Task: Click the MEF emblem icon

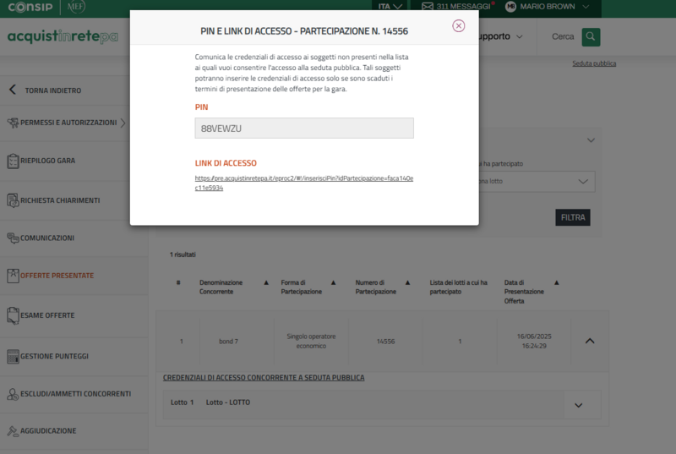Action: pyautogui.click(x=76, y=7)
